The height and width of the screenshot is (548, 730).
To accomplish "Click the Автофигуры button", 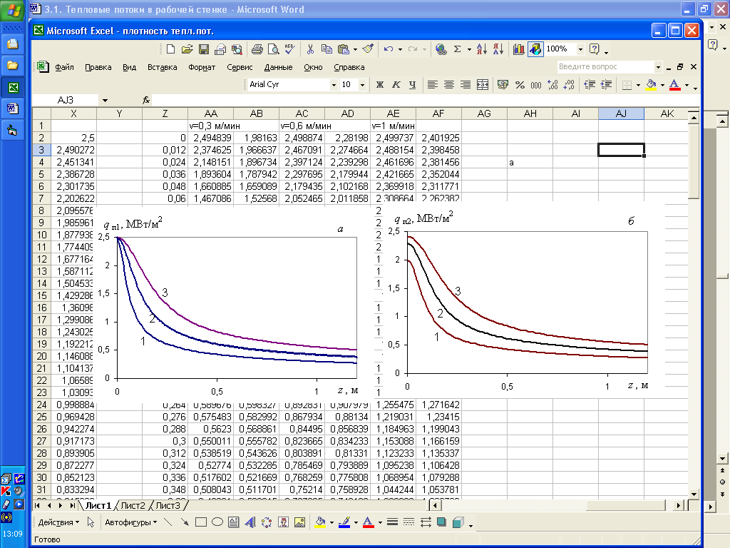I will [131, 522].
